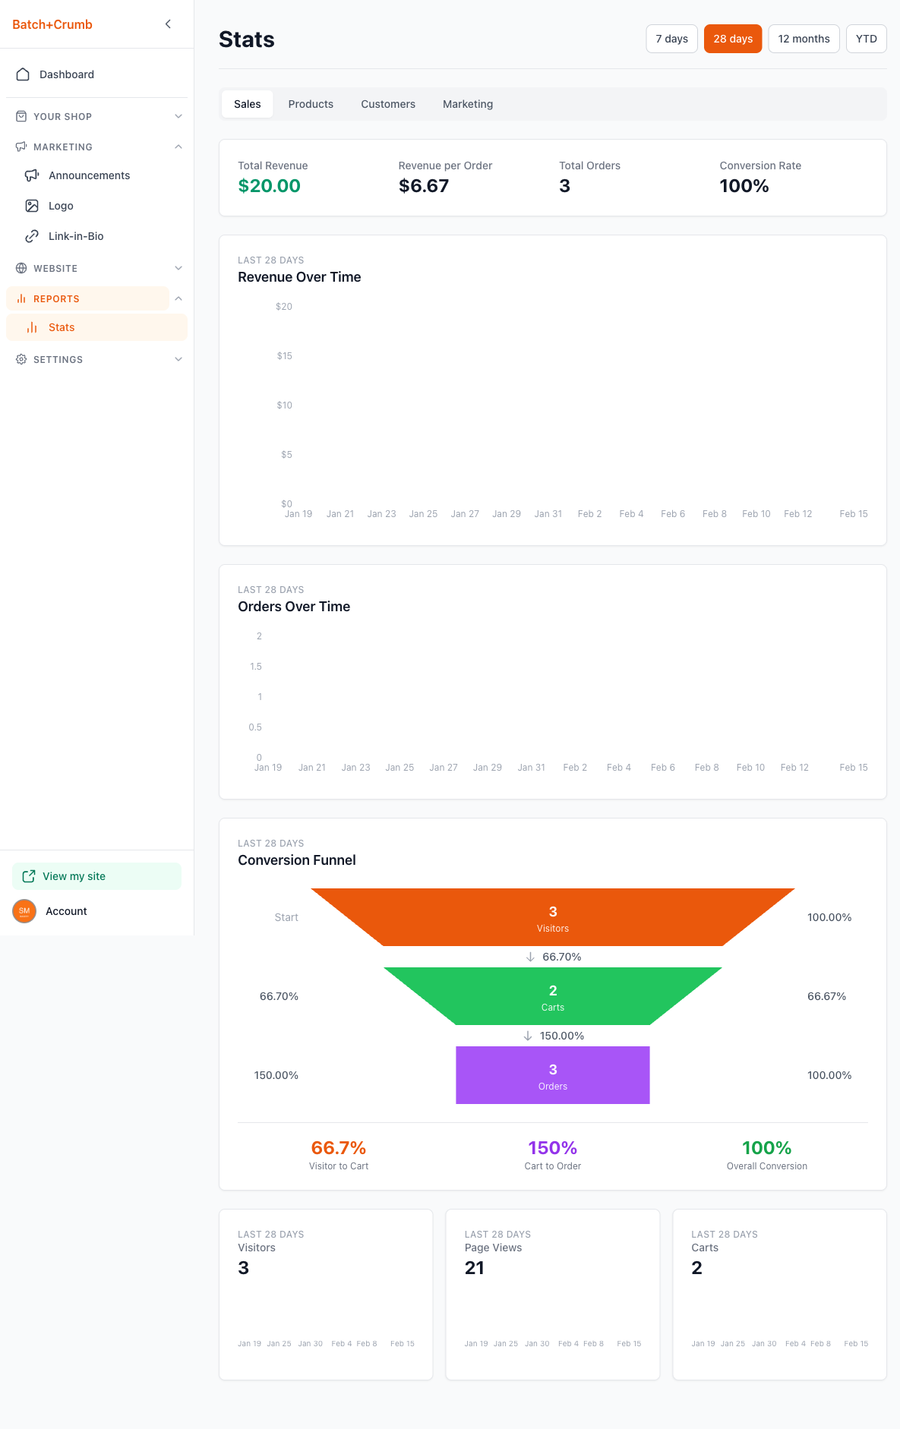The width and height of the screenshot is (900, 1429).
Task: Open the Customers tab
Action: pyautogui.click(x=388, y=104)
